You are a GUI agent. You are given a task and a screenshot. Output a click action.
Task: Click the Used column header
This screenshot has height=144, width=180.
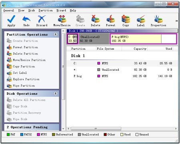[x=160, y=49]
